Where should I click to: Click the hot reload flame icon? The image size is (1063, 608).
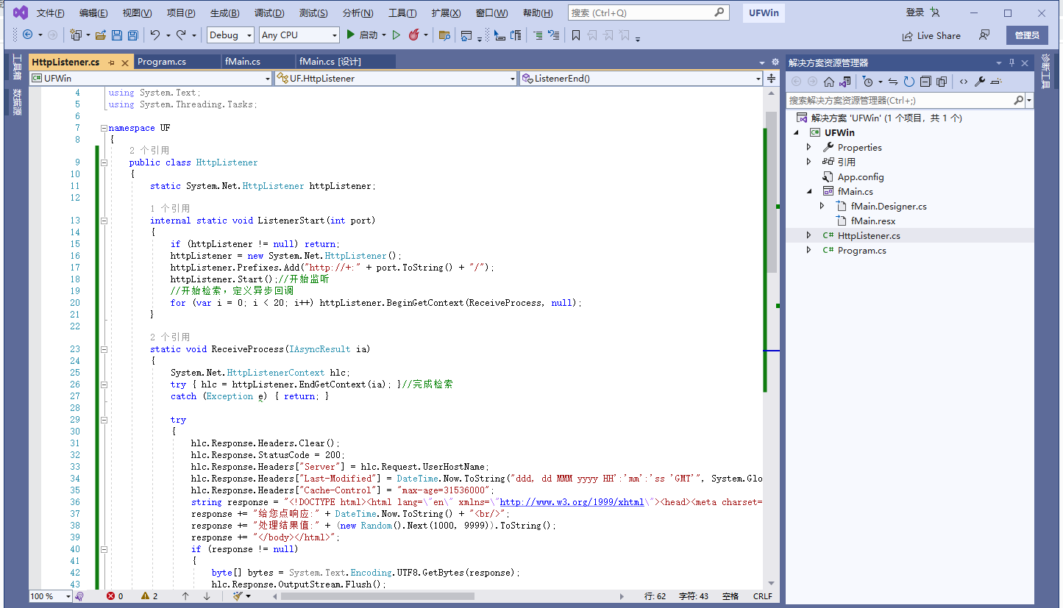coord(414,35)
